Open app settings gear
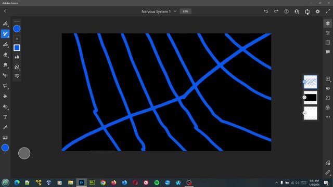333x187 pixels. (x=318, y=11)
